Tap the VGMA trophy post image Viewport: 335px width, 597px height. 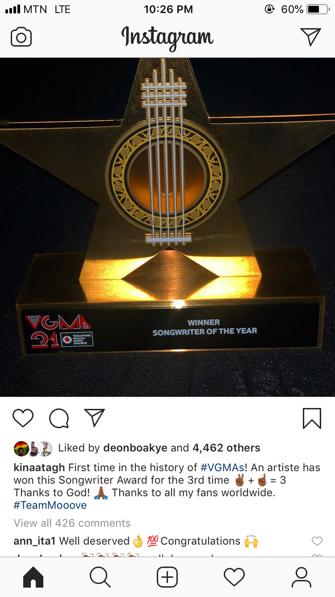(167, 227)
